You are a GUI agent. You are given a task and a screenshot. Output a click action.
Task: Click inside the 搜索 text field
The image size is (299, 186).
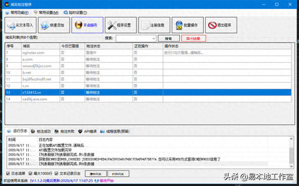click(134, 38)
